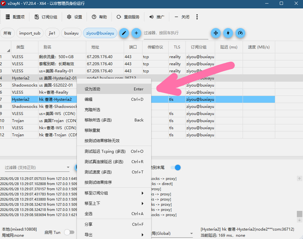Switch to the buxiayu tab
303x239 pixels.
(71, 33)
